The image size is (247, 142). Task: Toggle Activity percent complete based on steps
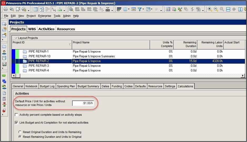click(x=16, y=115)
